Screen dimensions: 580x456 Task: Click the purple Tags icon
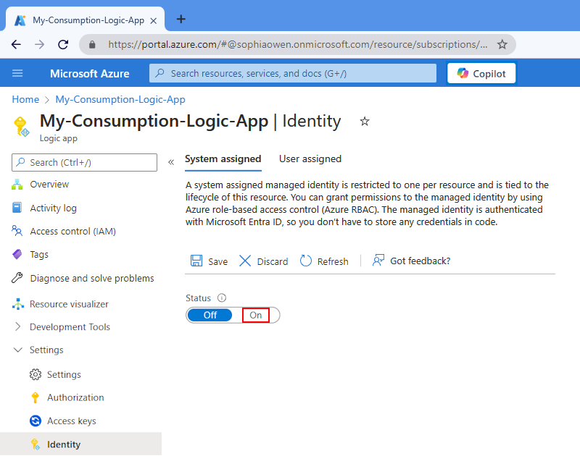pyautogui.click(x=17, y=254)
